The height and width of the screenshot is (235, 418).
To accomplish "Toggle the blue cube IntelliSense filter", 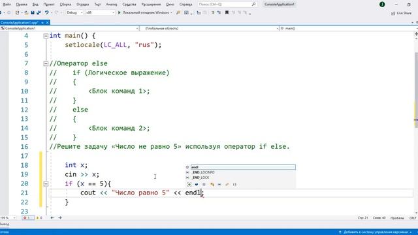I will [197, 184].
